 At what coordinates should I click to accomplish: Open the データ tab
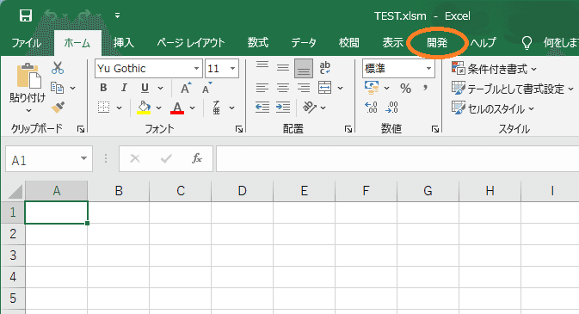point(304,43)
